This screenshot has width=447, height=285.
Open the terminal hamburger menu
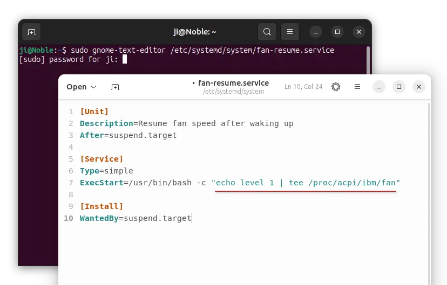tap(290, 32)
